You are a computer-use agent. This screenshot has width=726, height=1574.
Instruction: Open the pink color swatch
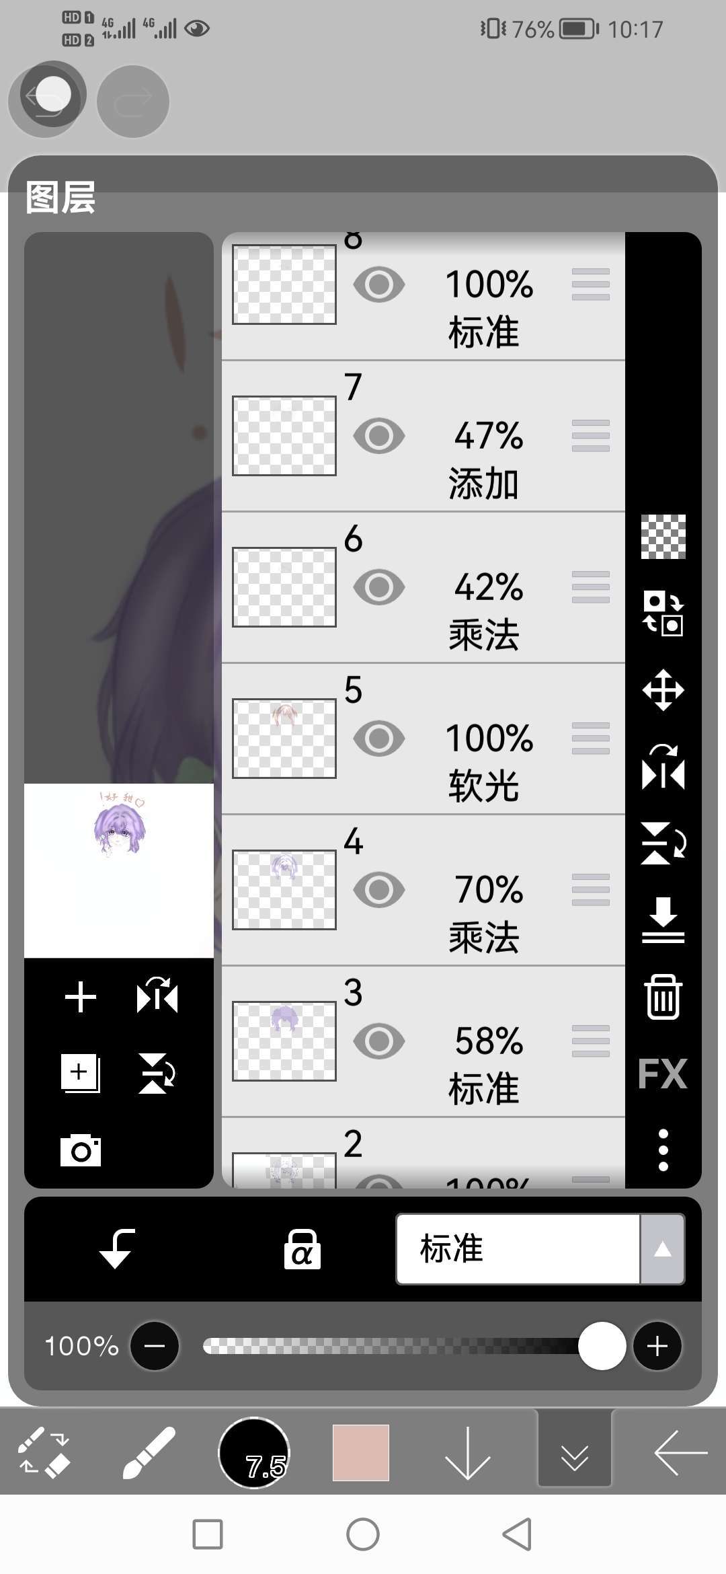point(361,1453)
